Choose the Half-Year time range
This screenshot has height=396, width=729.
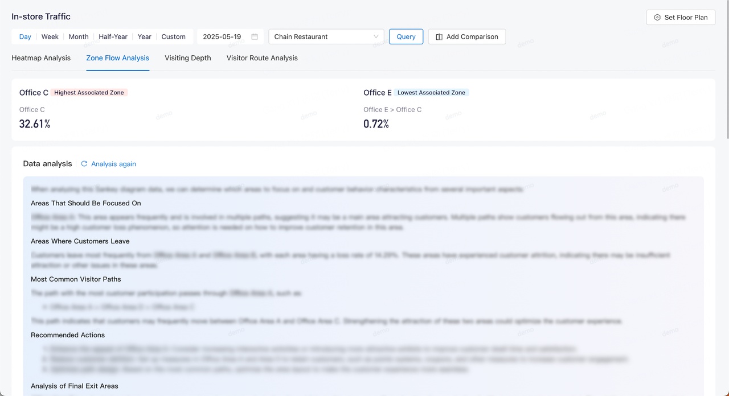coord(113,37)
